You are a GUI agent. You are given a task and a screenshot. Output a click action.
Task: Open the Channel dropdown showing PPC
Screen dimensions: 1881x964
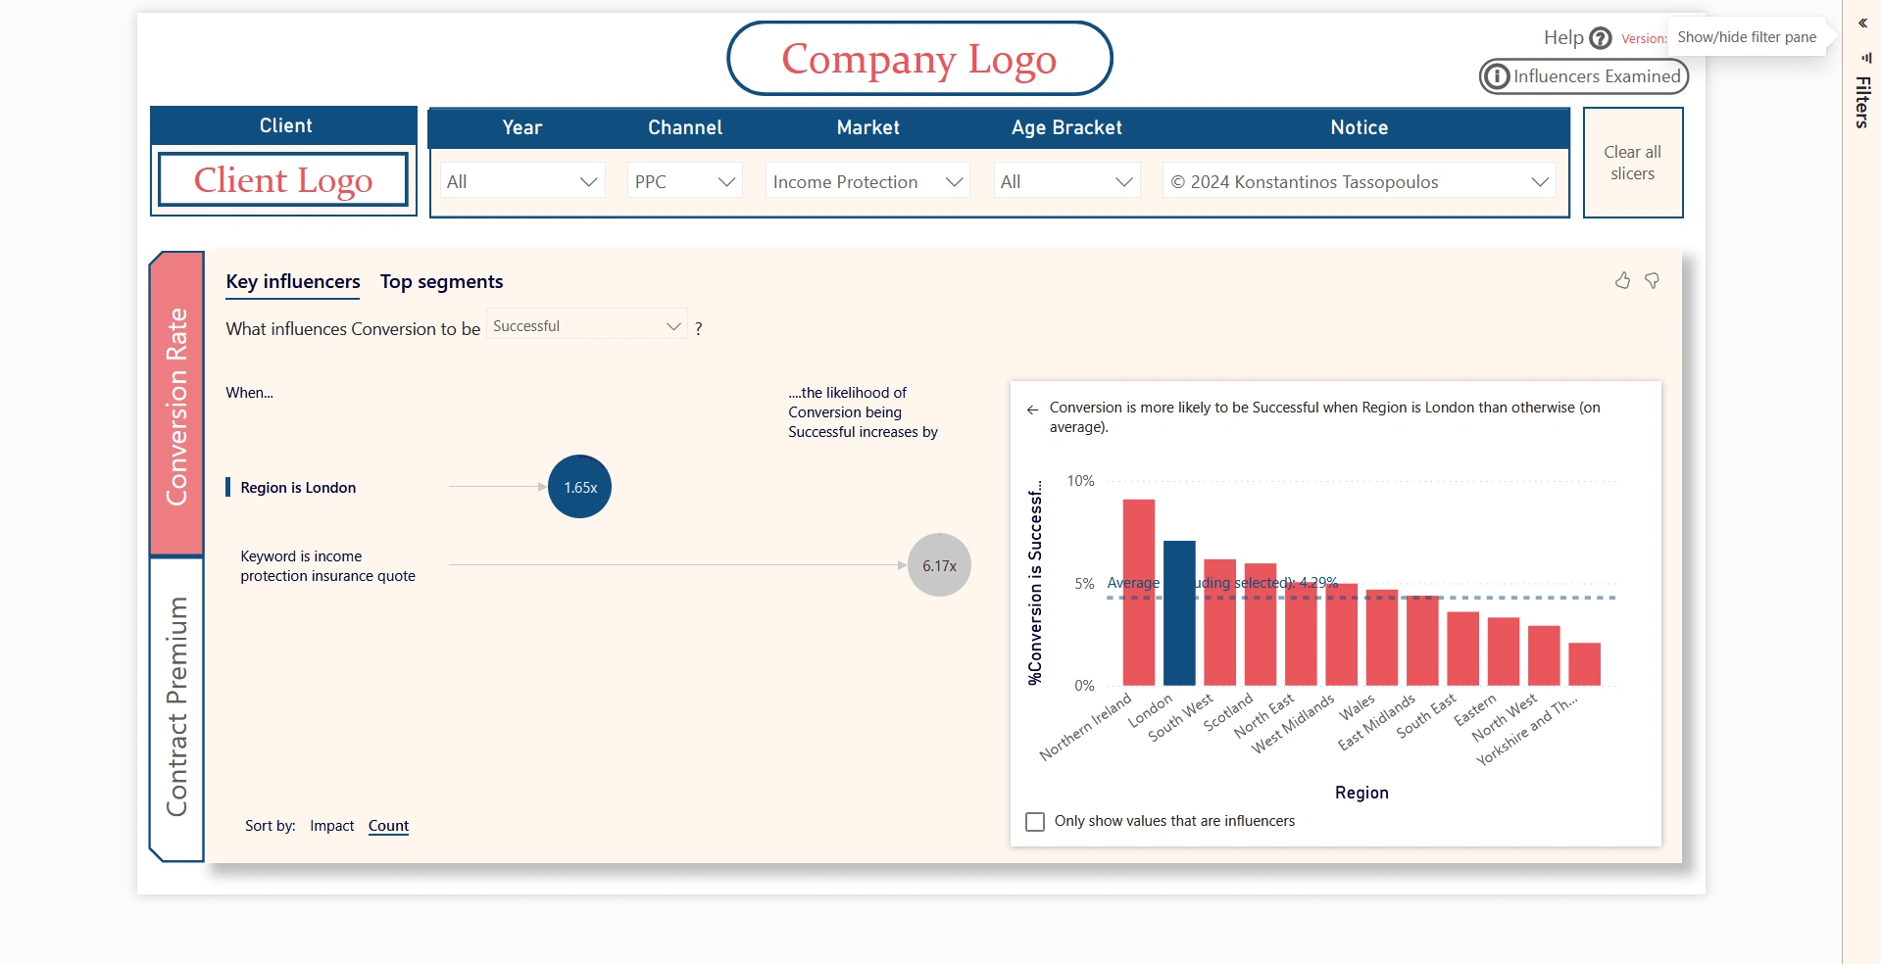click(684, 181)
